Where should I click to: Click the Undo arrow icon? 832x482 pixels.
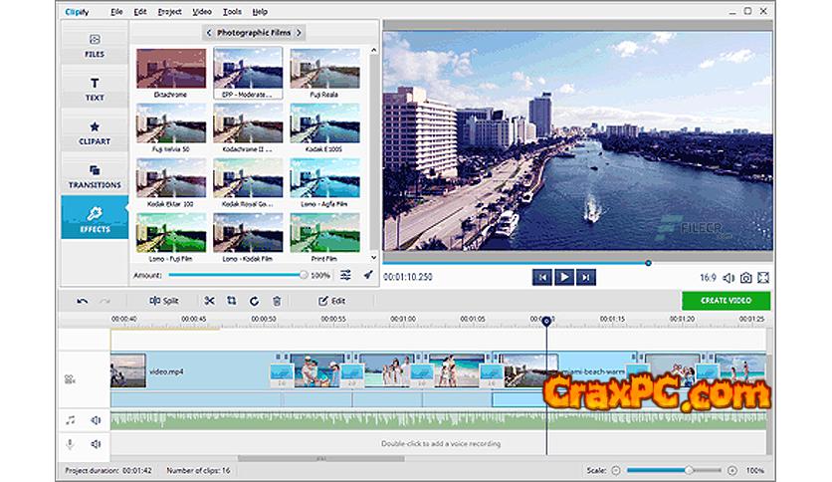pos(83,301)
